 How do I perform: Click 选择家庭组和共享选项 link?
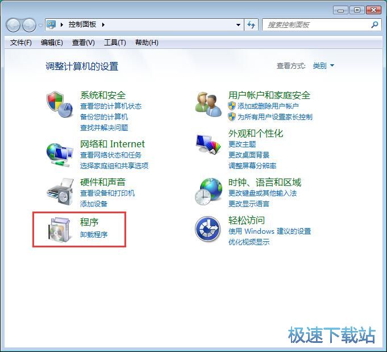[114, 165]
